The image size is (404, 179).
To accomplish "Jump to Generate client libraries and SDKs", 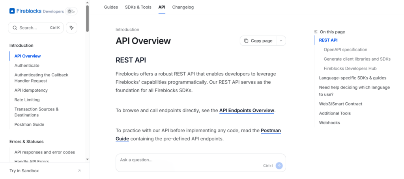I will tap(357, 59).
